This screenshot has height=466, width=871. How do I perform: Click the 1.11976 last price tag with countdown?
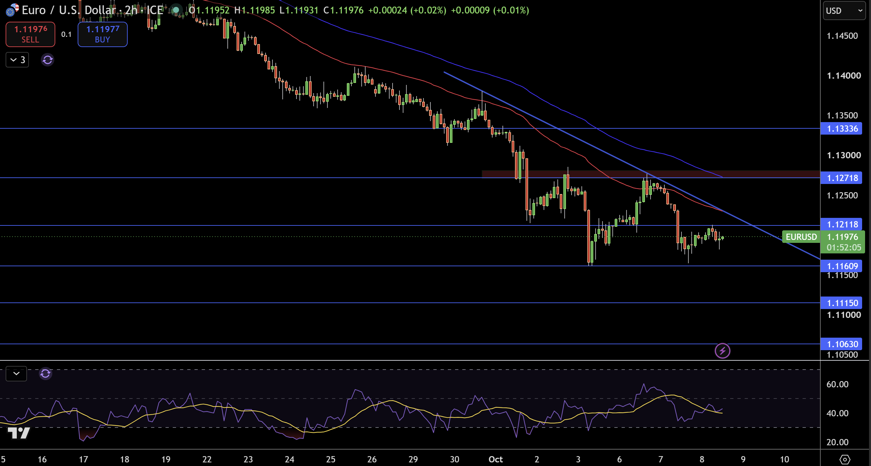tap(843, 242)
